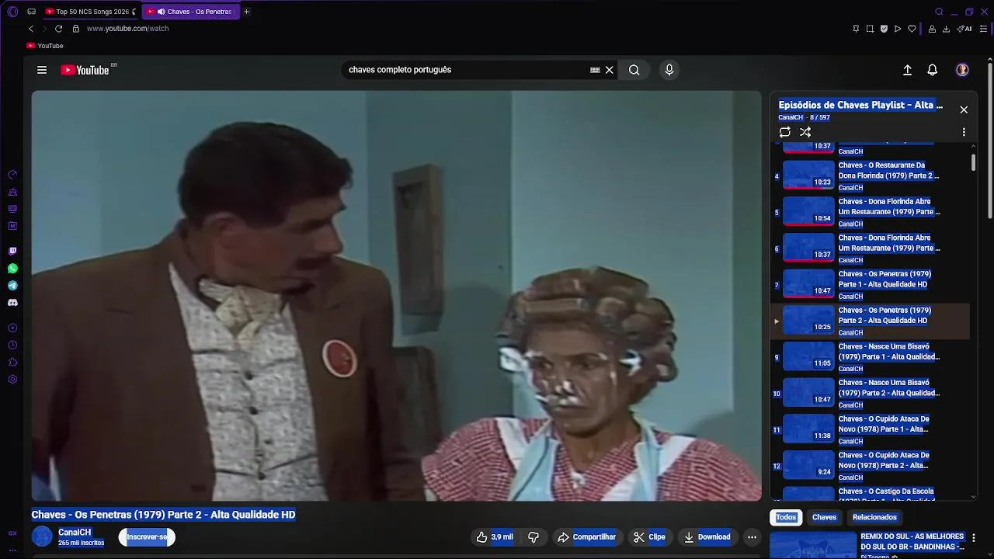Open sidebar settings gear icon

12,379
